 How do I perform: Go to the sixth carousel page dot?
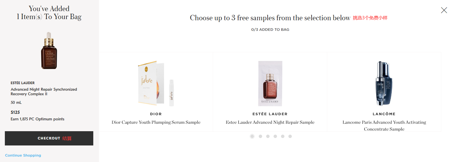pos(290,136)
